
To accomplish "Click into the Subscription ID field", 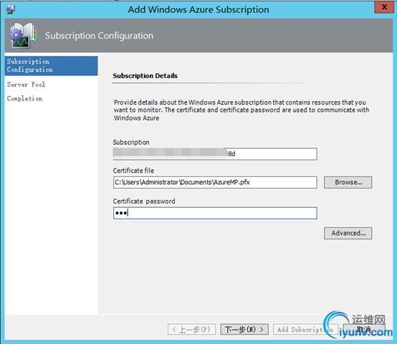I will tap(215, 154).
